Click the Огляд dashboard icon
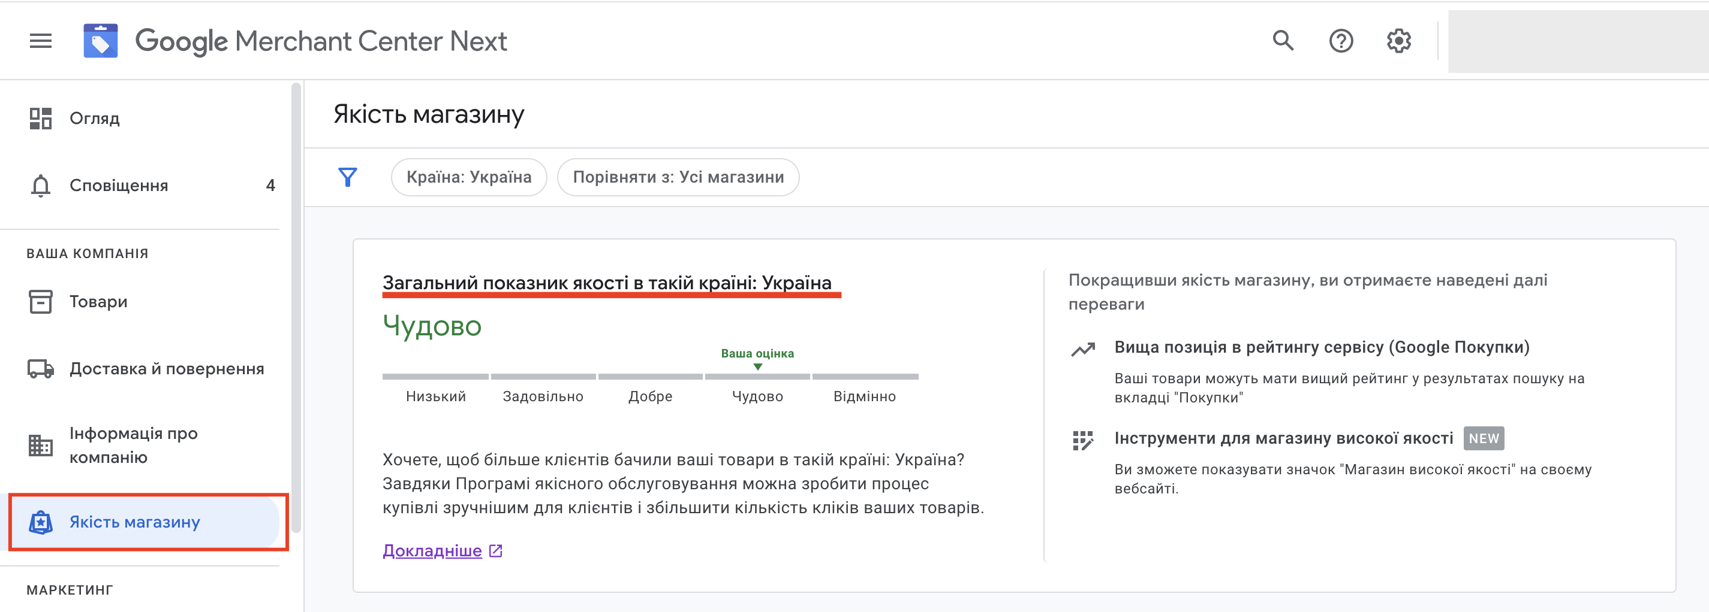The height and width of the screenshot is (612, 1709). pos(40,119)
